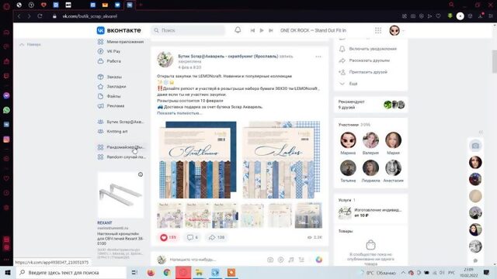Open Реклама in the left menu
The image size is (497, 279).
tap(111, 105)
